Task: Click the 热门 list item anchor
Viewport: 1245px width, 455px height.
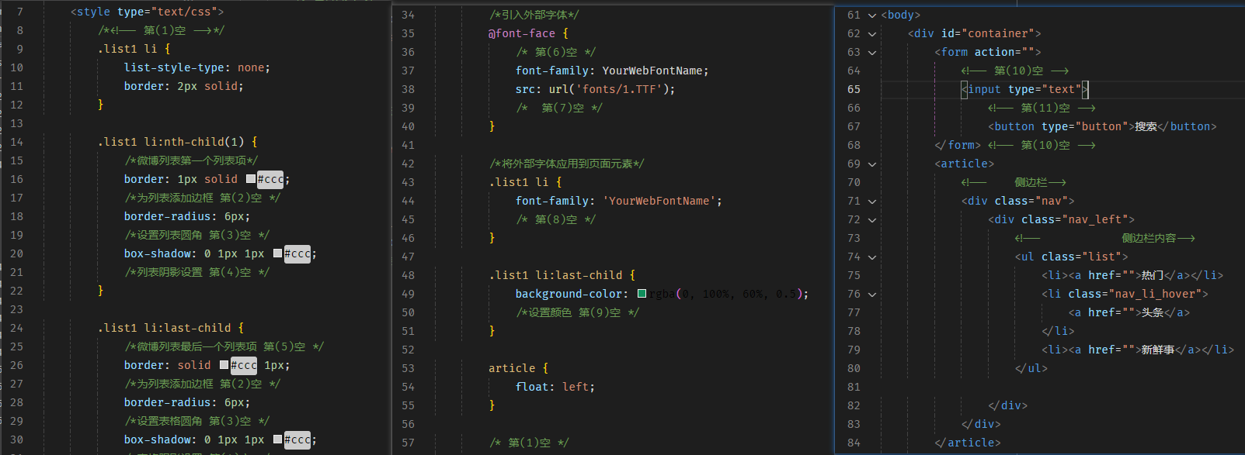Action: pyautogui.click(x=1132, y=275)
